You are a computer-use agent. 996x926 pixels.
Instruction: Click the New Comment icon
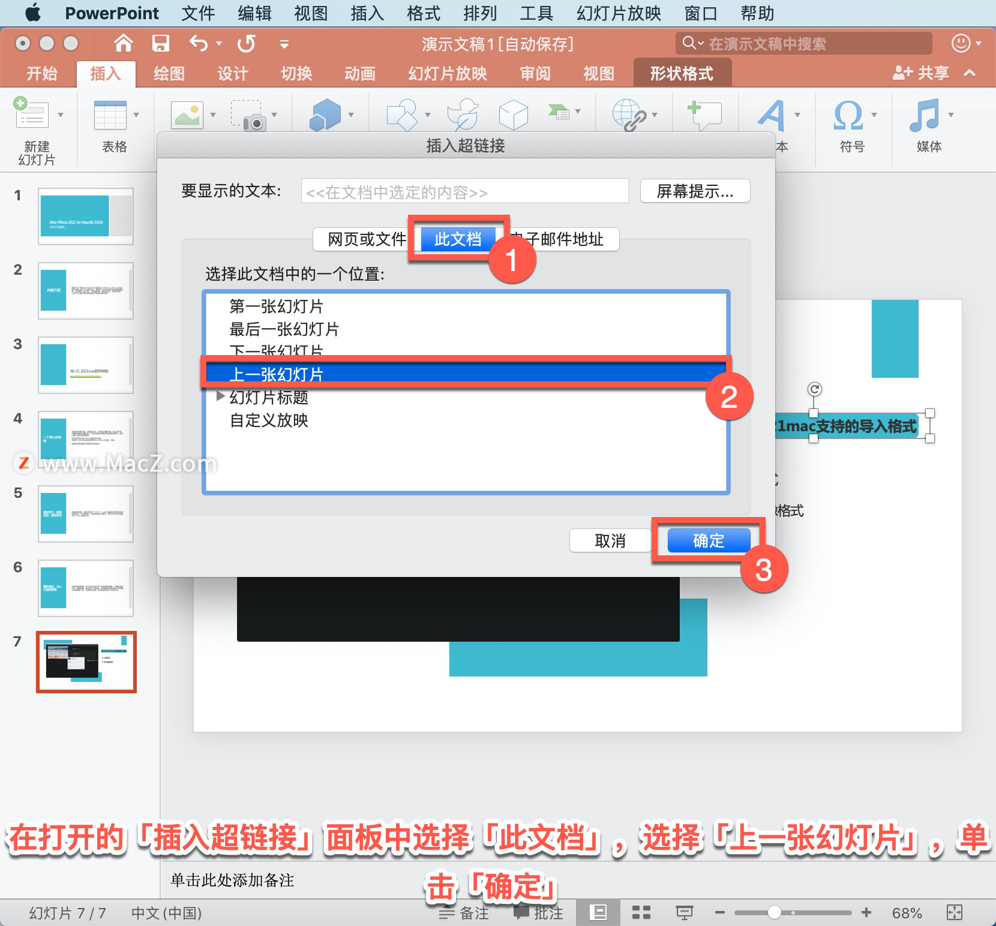pos(704,115)
